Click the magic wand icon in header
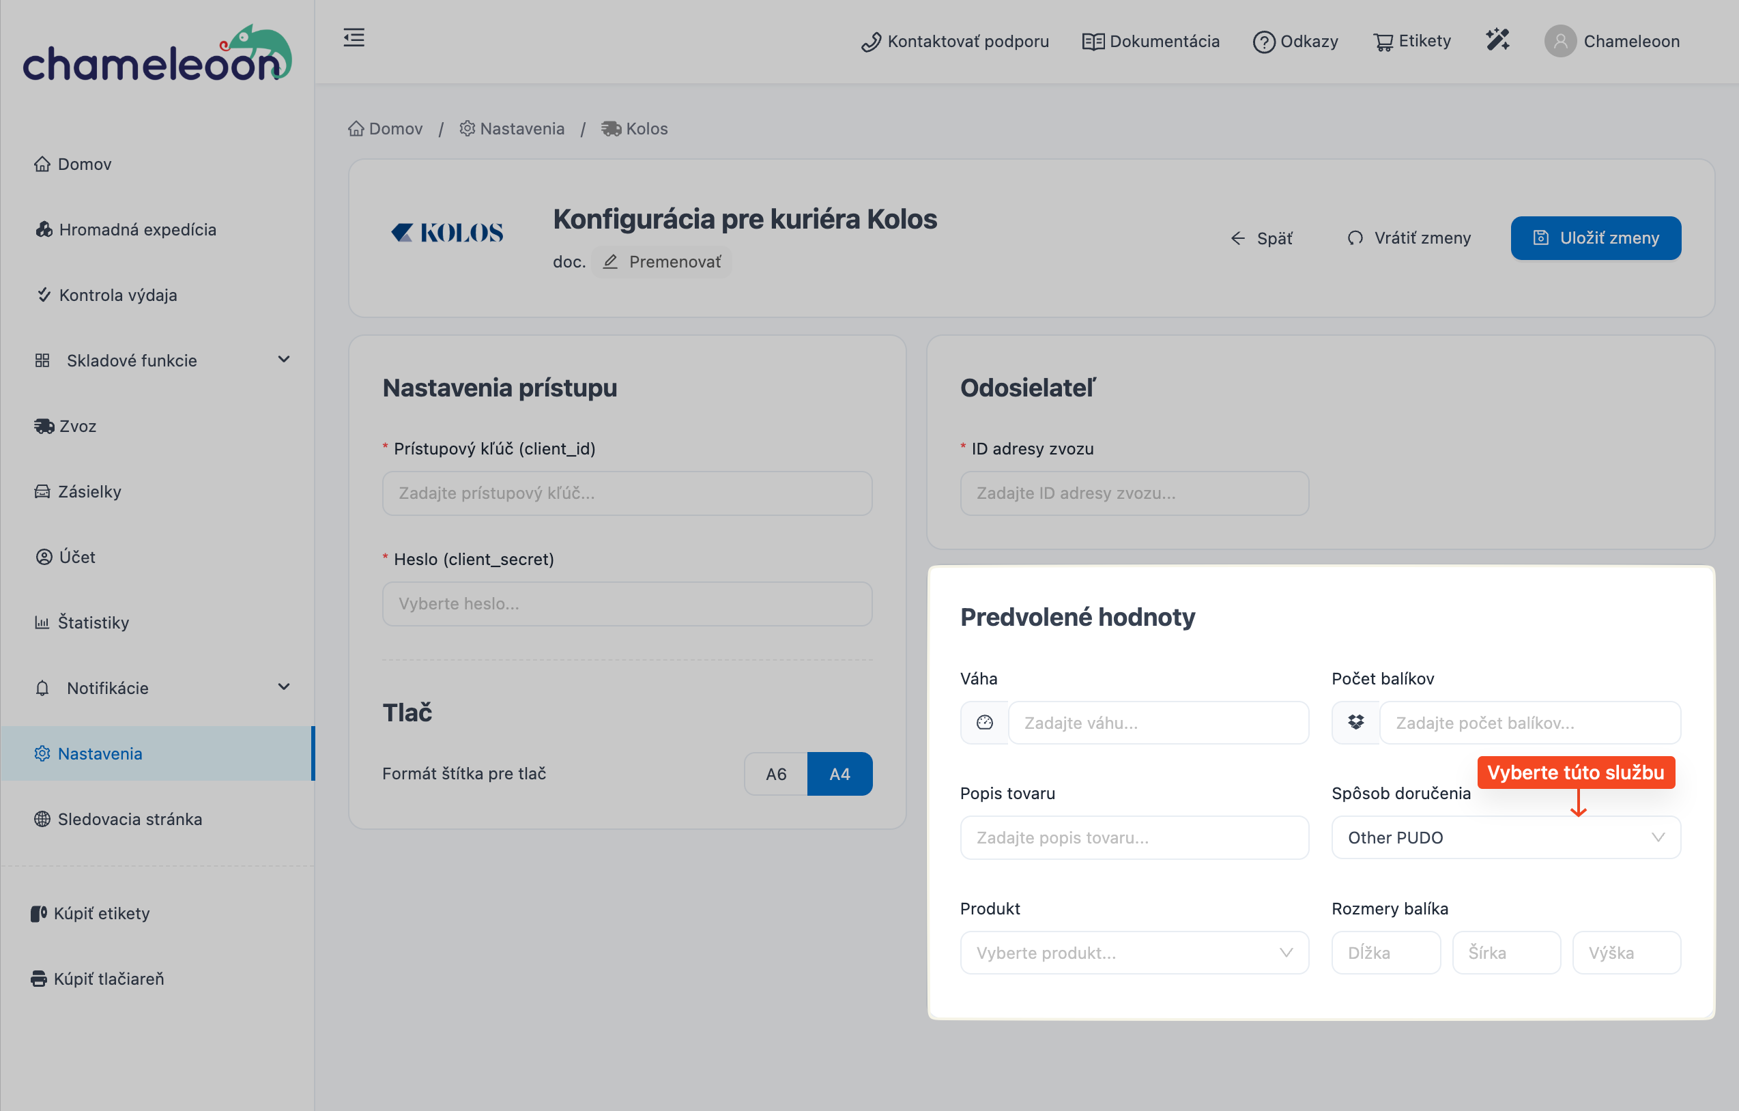 (x=1497, y=40)
